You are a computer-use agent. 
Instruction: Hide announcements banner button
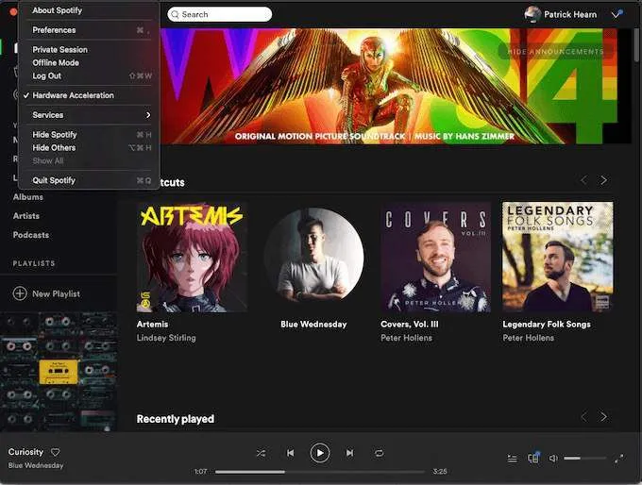click(555, 52)
